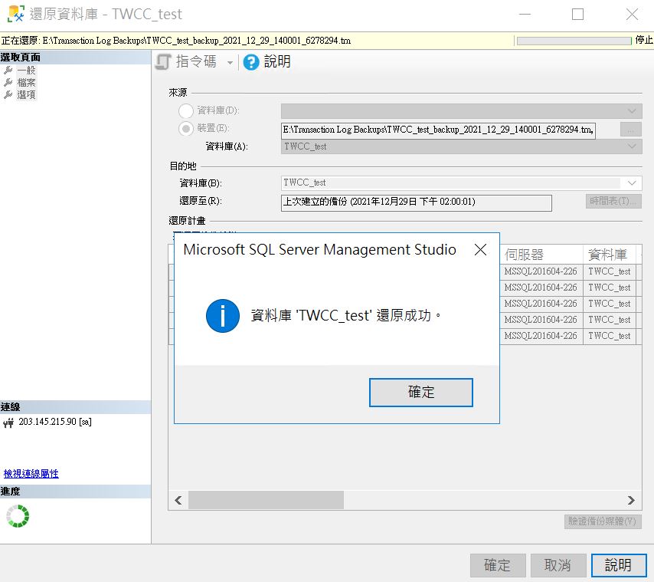This screenshot has height=582, width=654.
Task: Click the horizontal scrollbar thumb
Action: (x=266, y=500)
